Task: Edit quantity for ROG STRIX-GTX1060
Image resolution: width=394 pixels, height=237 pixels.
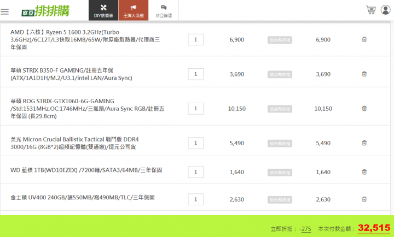Action: 195,109
